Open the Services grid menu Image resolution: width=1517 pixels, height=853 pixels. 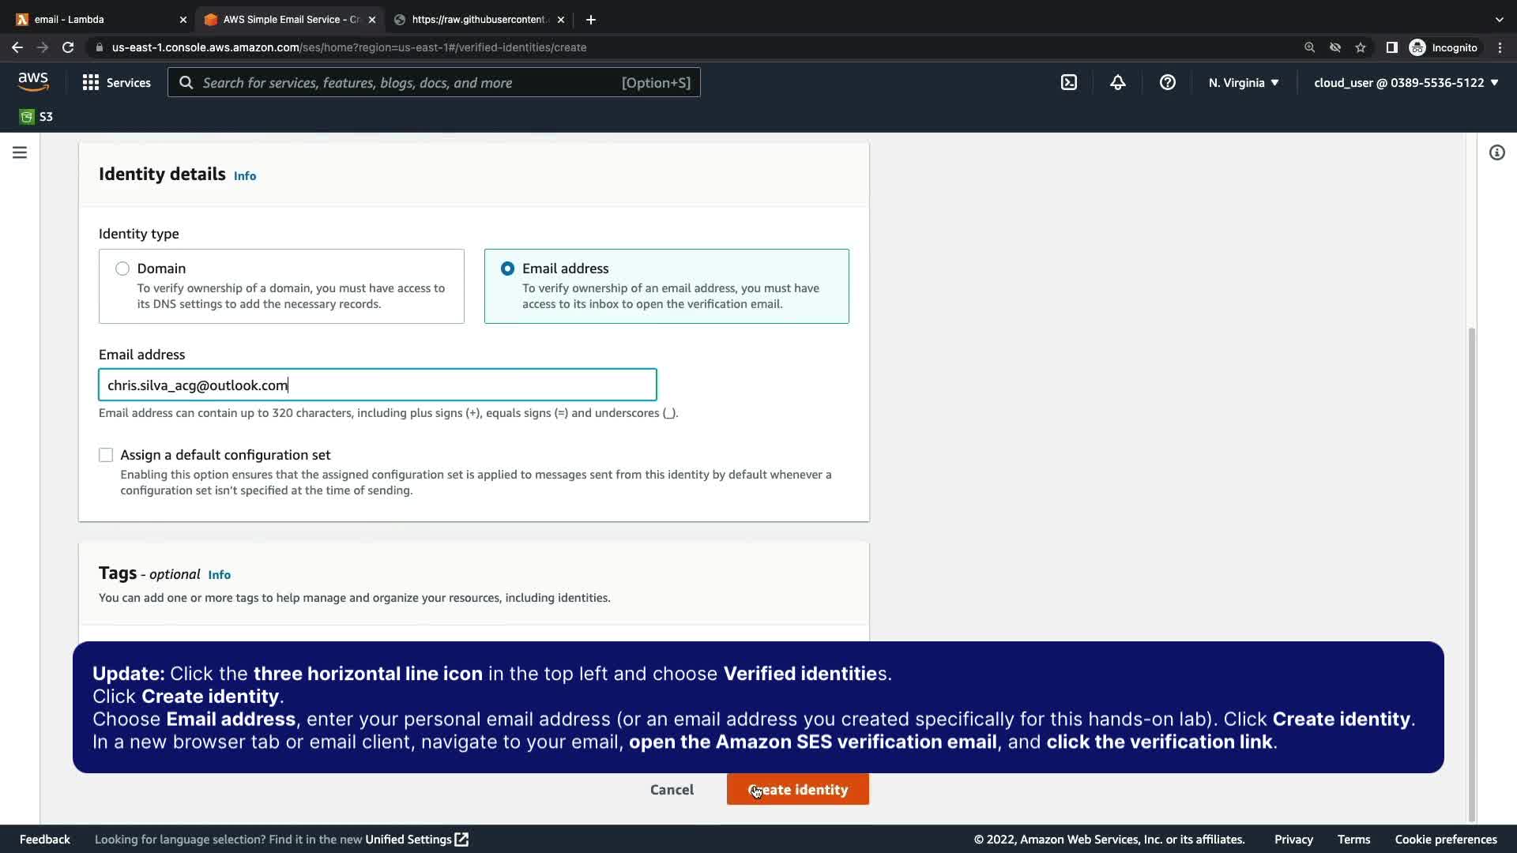[x=117, y=82]
